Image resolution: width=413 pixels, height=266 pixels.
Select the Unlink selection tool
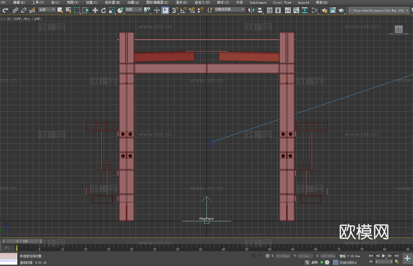24,10
